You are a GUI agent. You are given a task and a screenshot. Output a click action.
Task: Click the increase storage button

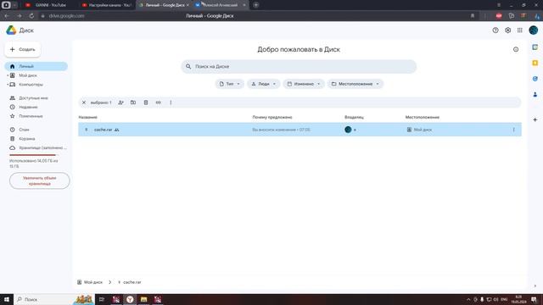[40, 180]
